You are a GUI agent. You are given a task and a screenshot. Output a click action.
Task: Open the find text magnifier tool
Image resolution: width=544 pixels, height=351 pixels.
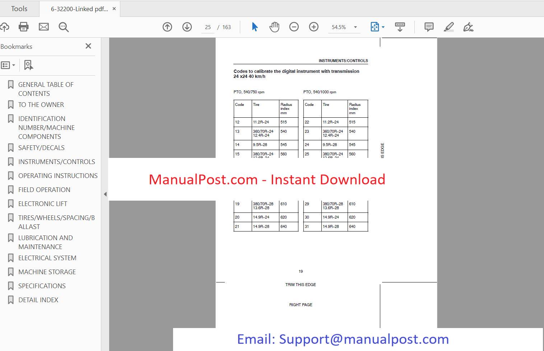64,27
